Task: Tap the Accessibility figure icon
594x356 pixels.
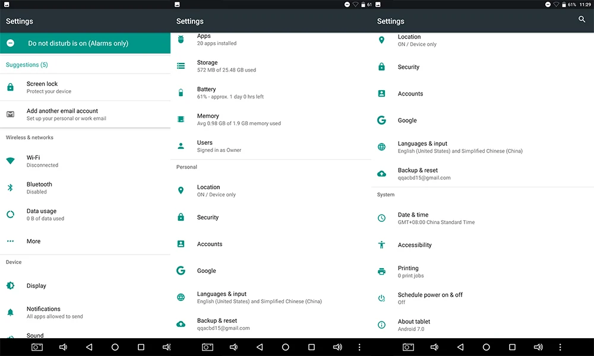Action: 382,245
